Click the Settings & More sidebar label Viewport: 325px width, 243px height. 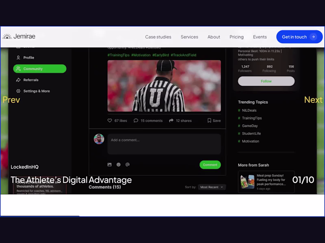pyautogui.click(x=37, y=91)
